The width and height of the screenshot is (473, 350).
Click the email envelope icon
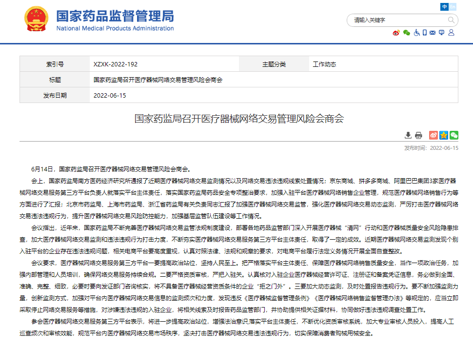[433, 33]
